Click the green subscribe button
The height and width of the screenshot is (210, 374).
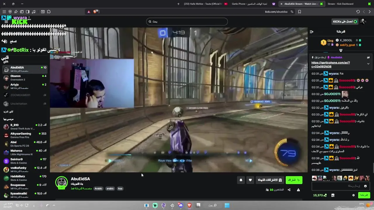tap(294, 180)
